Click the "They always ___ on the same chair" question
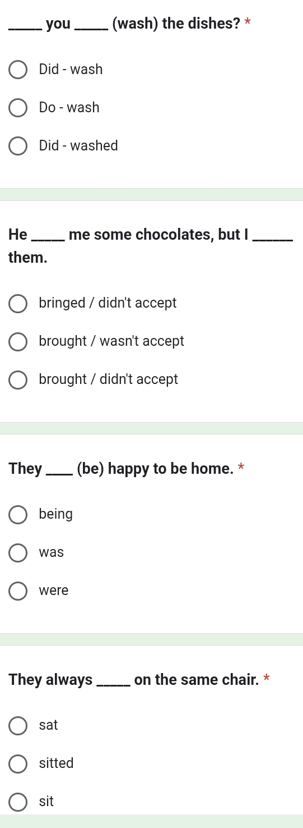The image size is (303, 828). (x=134, y=680)
